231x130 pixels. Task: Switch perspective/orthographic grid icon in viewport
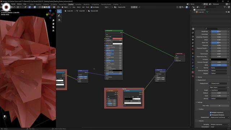coord(53,30)
